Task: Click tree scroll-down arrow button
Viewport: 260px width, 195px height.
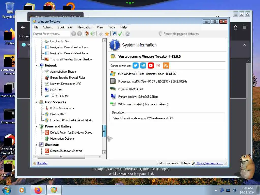Action: pyautogui.click(x=104, y=152)
